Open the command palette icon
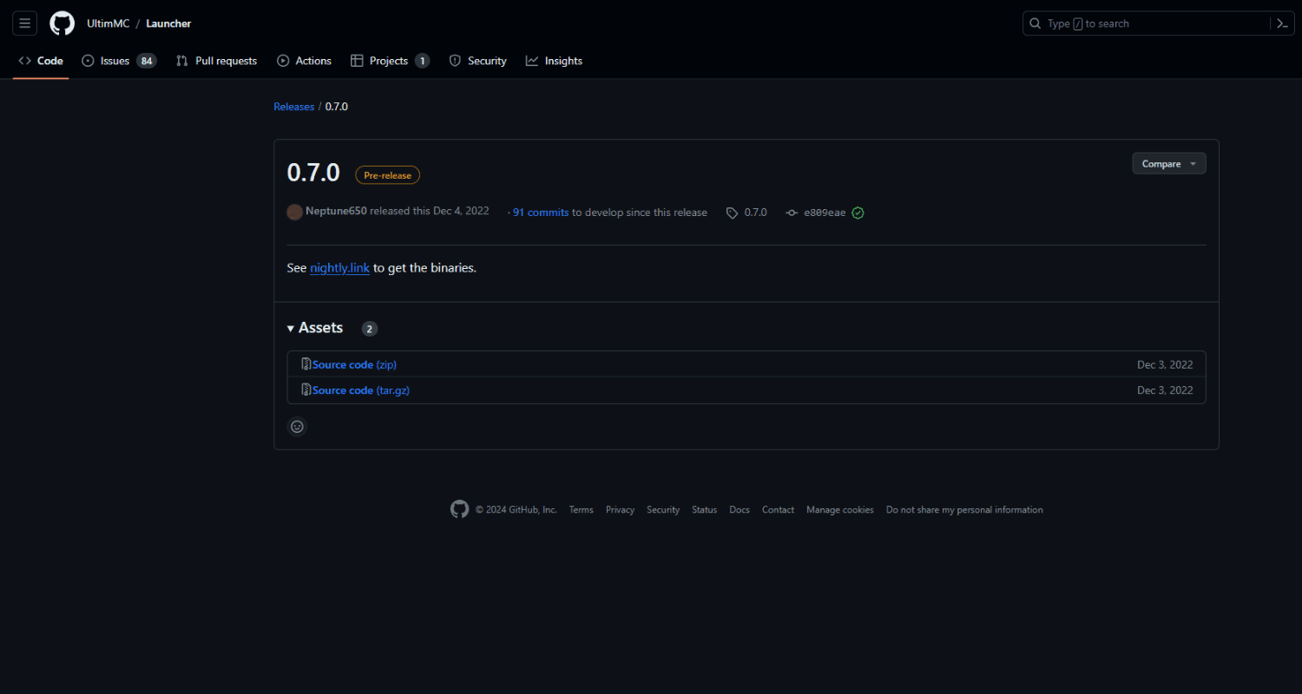 pos(1282,23)
